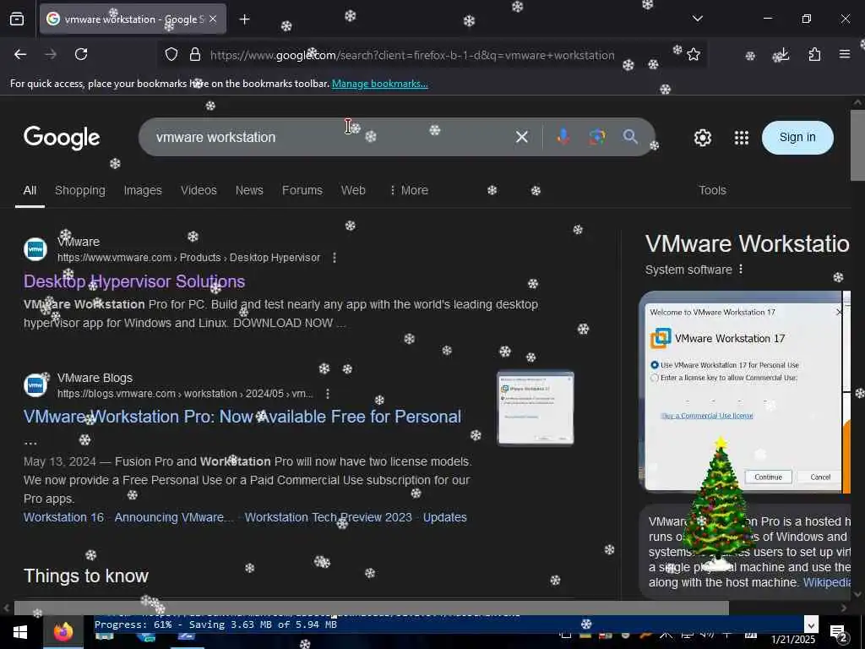Open Desktop Hypervisor Solutions result
Image resolution: width=865 pixels, height=649 pixels.
[134, 281]
